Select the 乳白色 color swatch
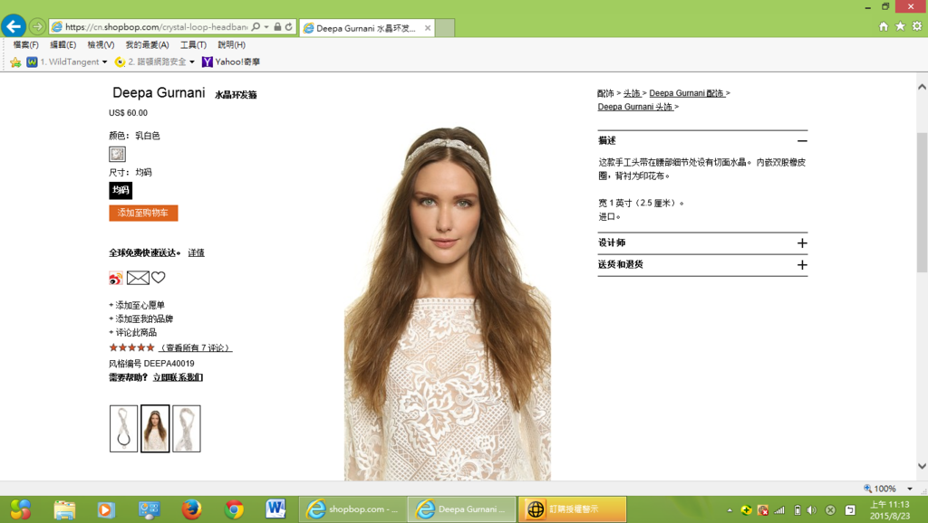This screenshot has height=523, width=928. point(117,154)
